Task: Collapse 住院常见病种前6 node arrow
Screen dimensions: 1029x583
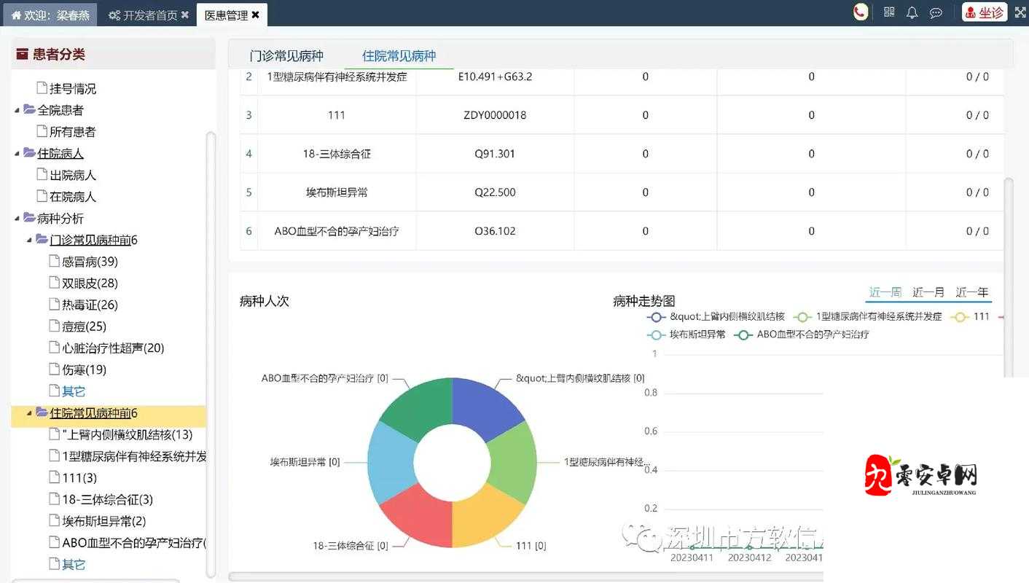Action: tap(30, 413)
